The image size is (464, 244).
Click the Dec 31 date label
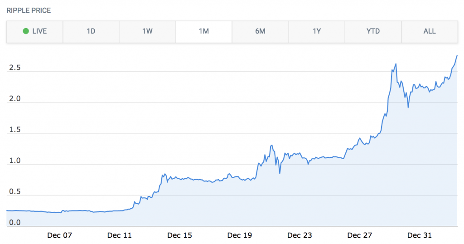[419, 235]
